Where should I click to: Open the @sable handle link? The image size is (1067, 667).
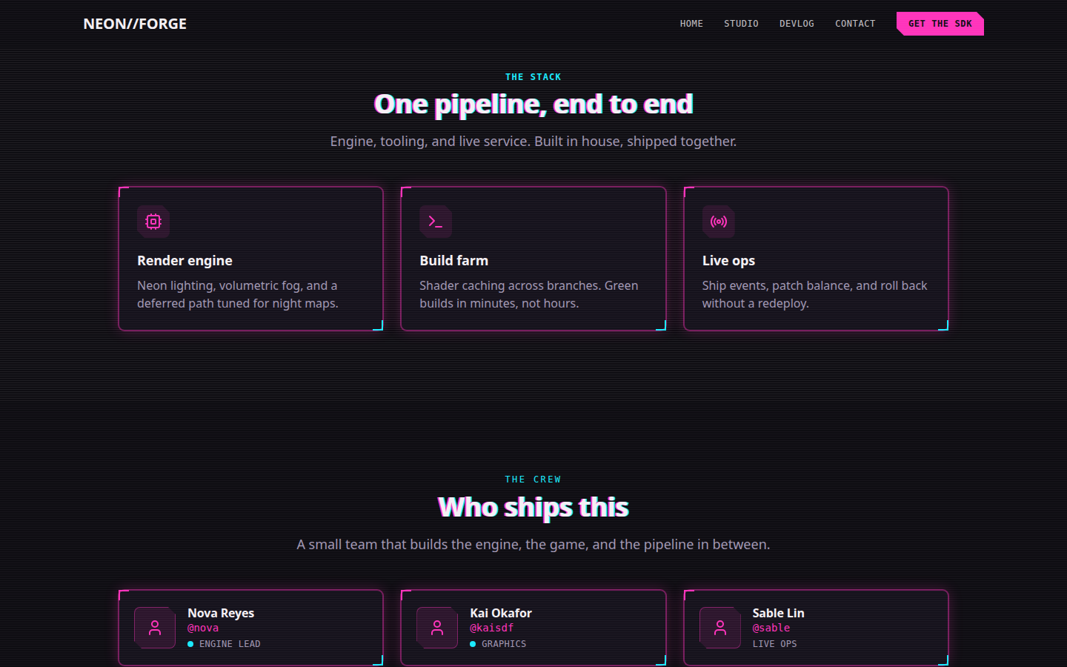771,628
